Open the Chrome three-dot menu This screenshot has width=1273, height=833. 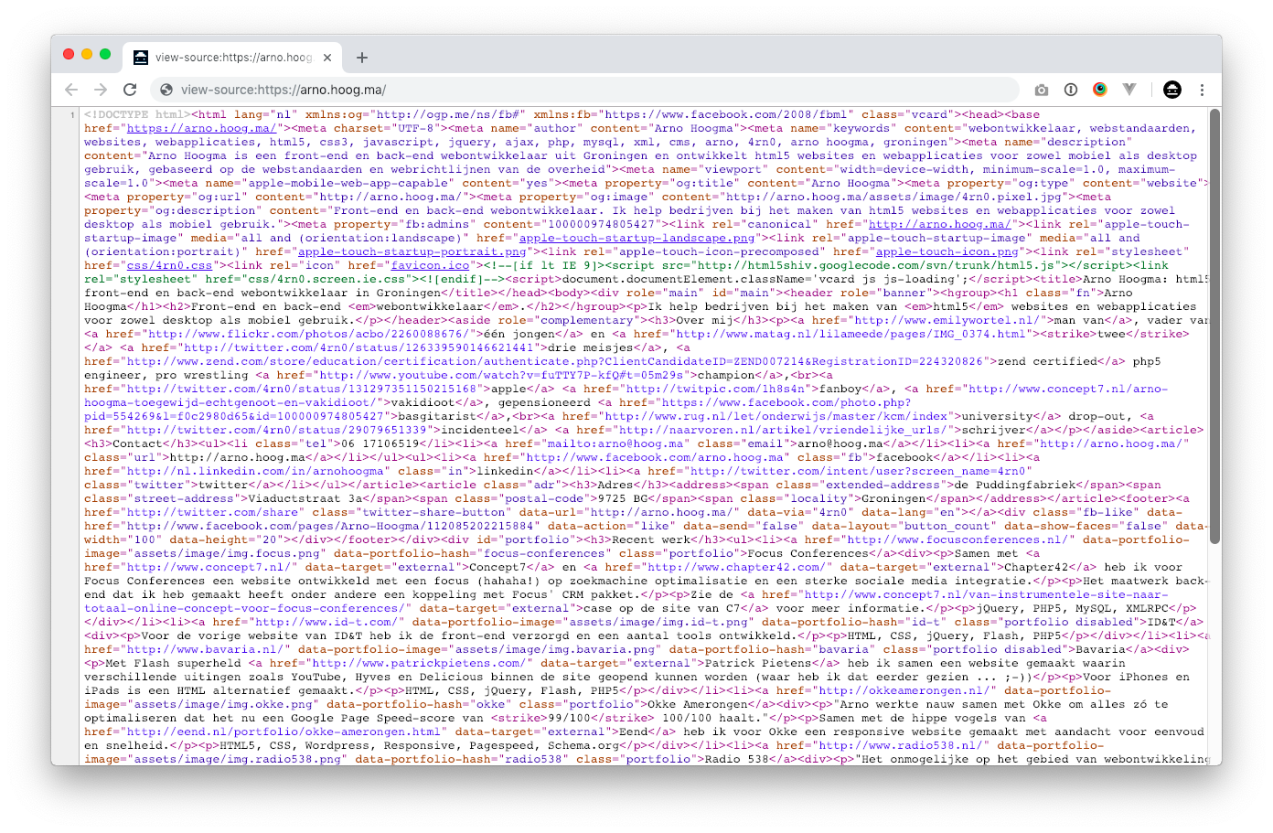(x=1202, y=90)
